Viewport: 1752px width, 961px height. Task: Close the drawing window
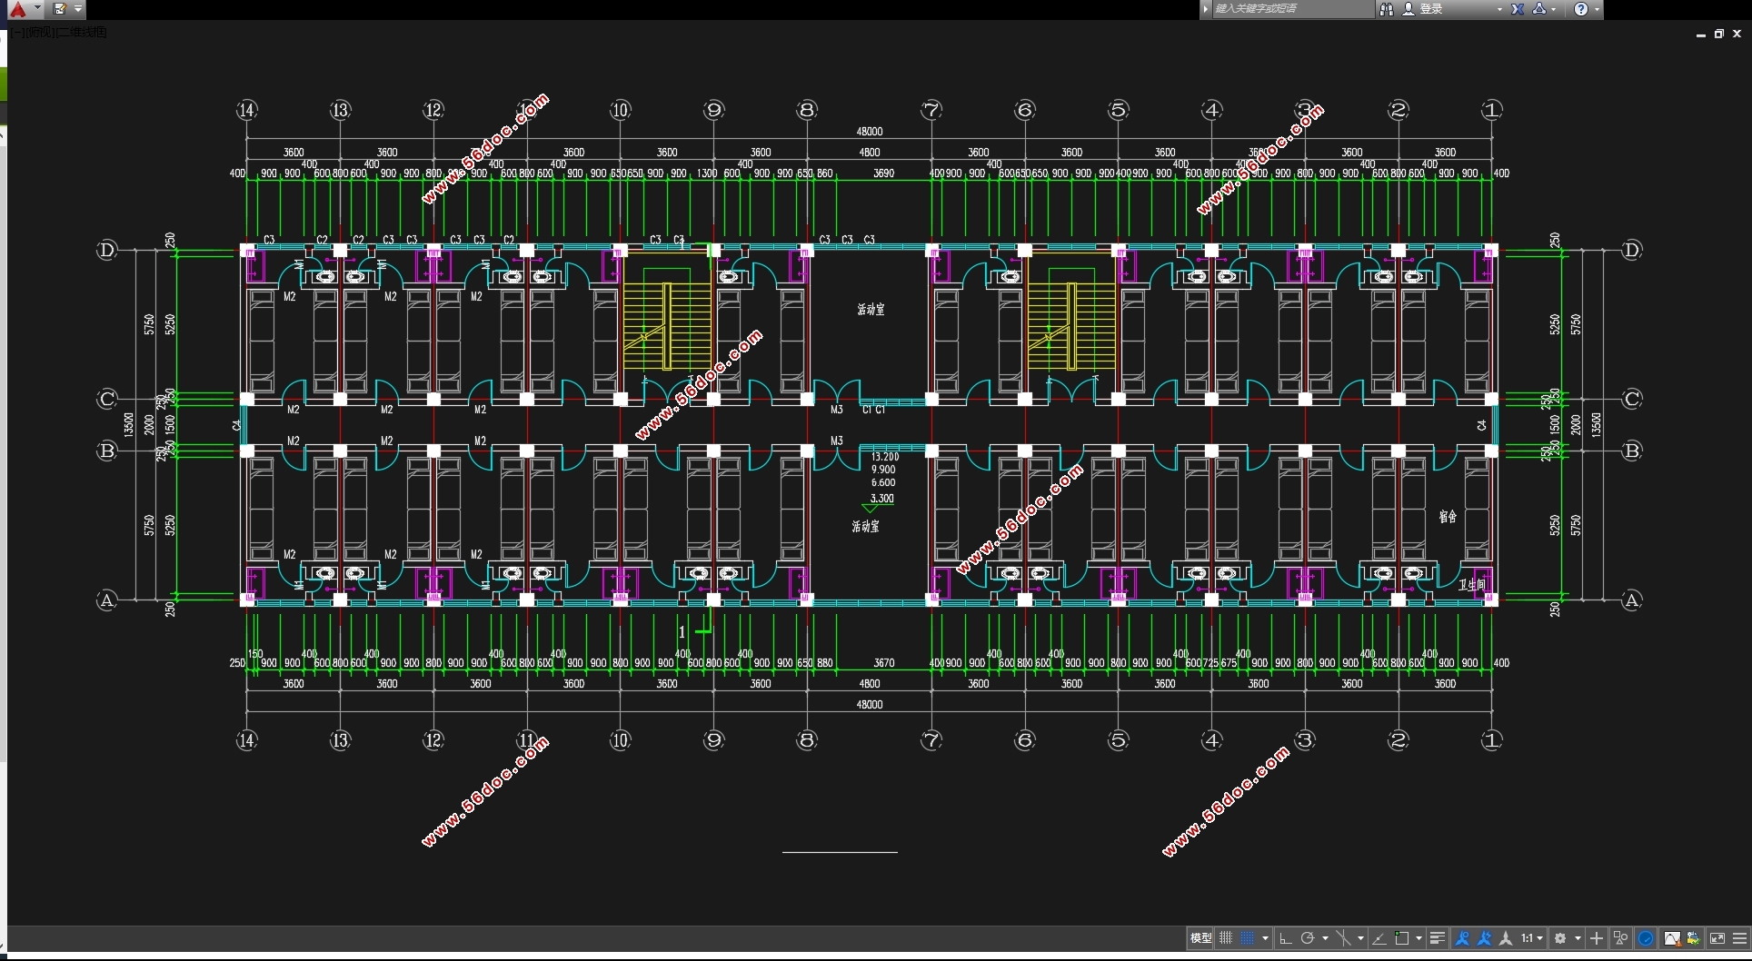point(1737,34)
